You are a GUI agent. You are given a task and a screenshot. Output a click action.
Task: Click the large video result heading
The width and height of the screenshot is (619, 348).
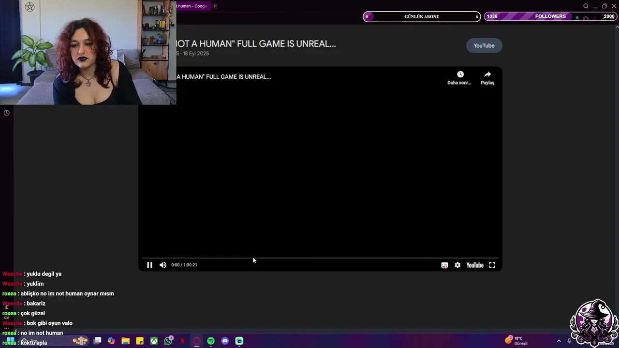pyautogui.click(x=256, y=43)
